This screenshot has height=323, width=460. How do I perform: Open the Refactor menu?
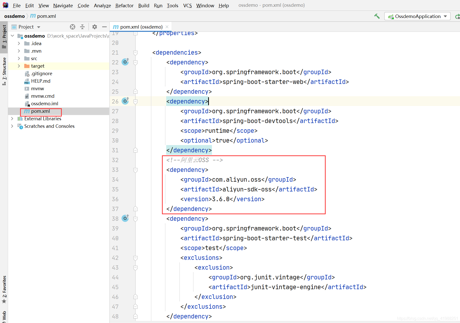tap(124, 6)
